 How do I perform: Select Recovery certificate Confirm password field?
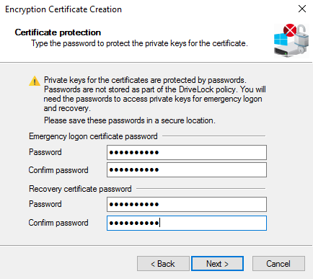[187, 223]
